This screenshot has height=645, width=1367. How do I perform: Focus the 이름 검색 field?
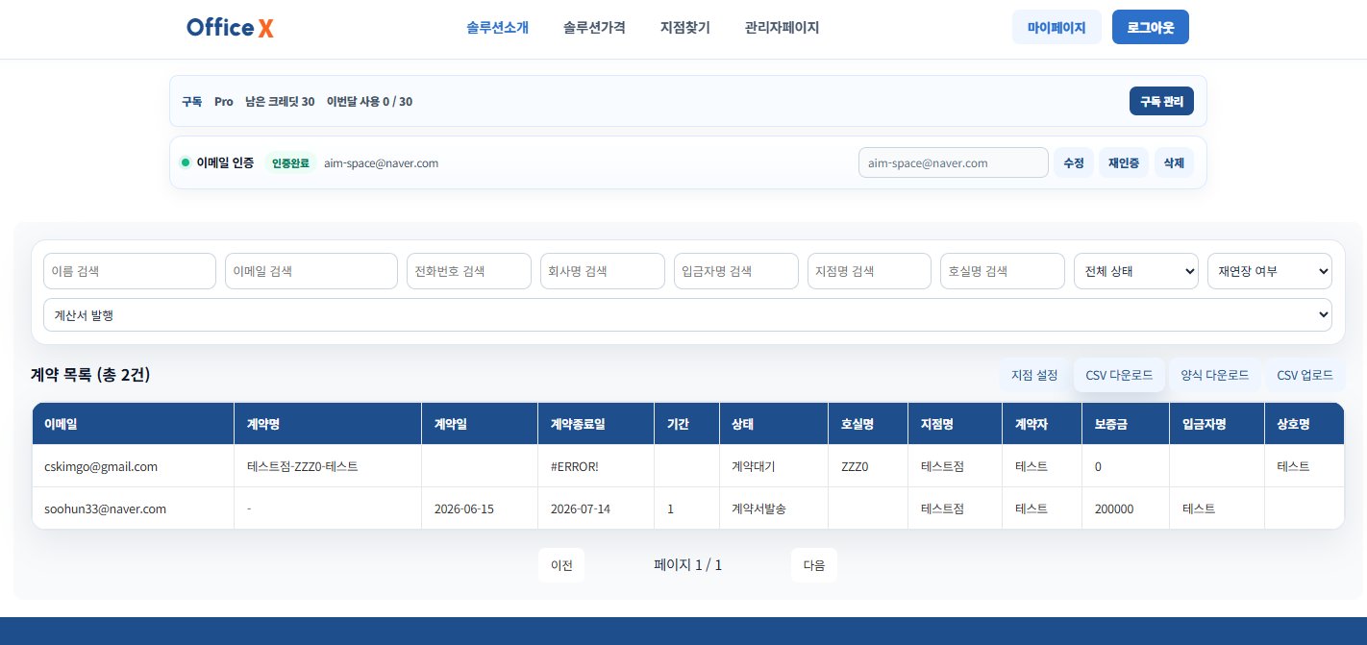point(130,271)
